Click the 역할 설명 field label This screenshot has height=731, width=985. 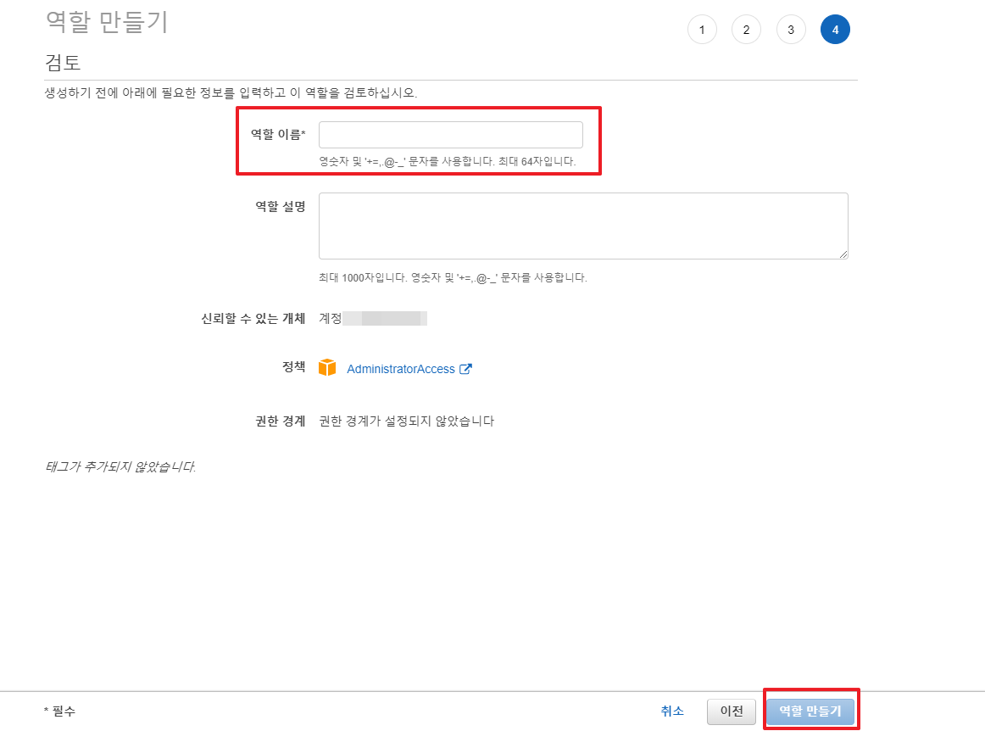280,206
